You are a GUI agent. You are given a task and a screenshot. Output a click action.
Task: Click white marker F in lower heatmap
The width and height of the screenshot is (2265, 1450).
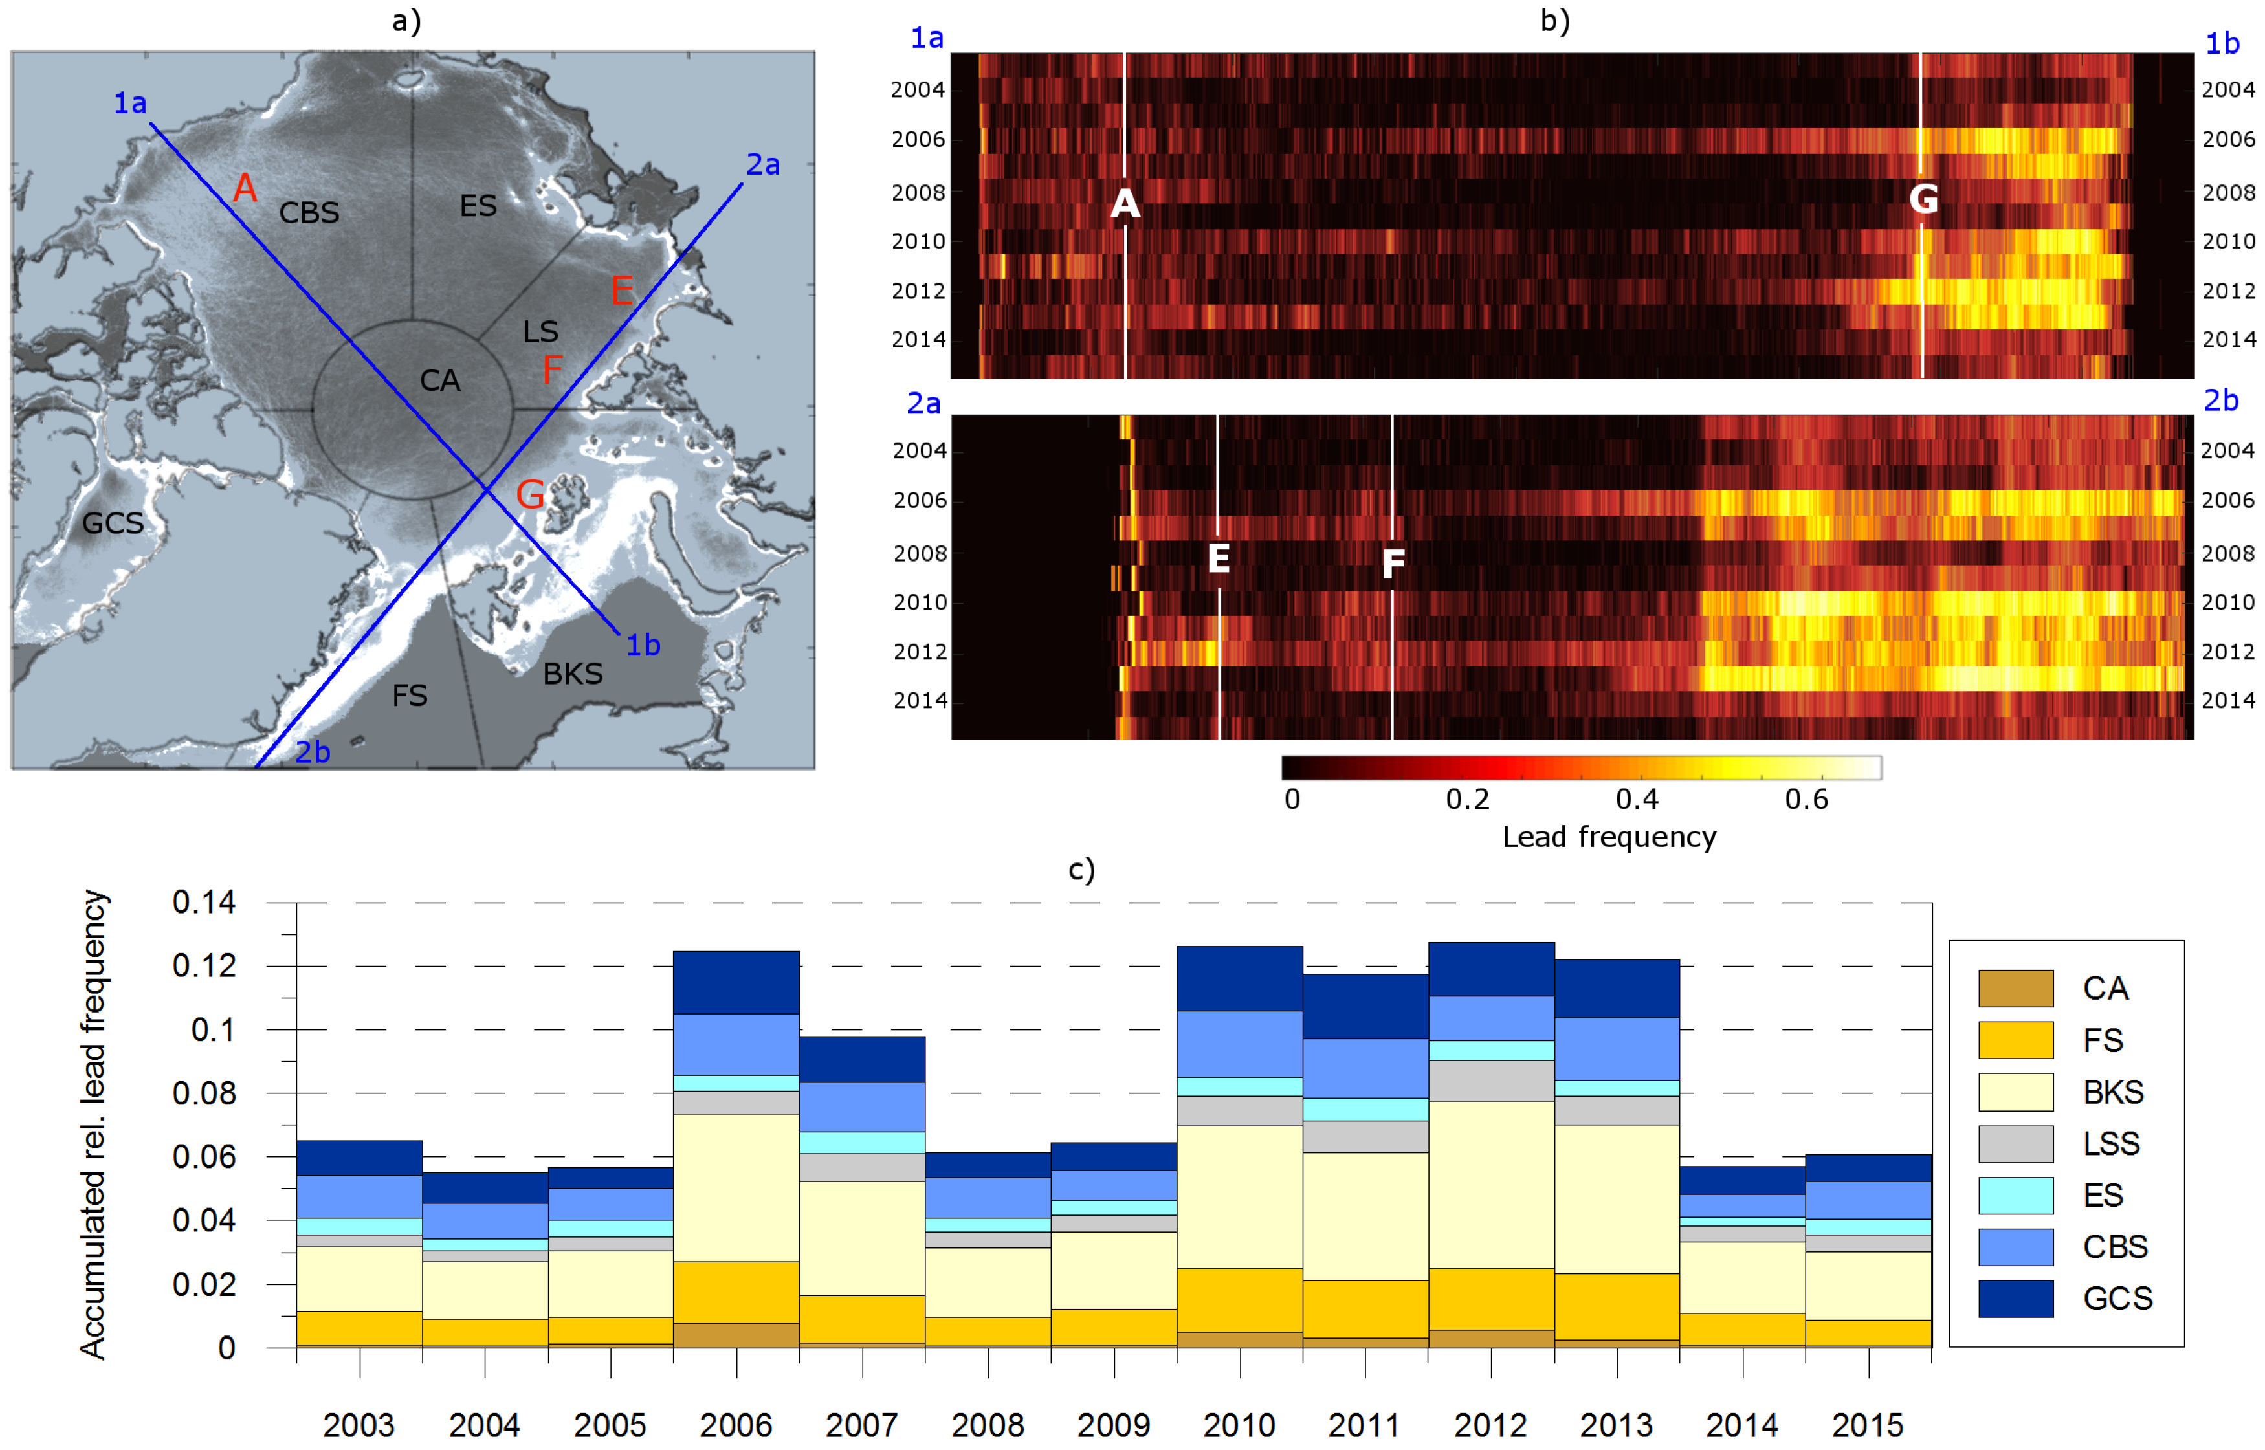pos(1393,563)
